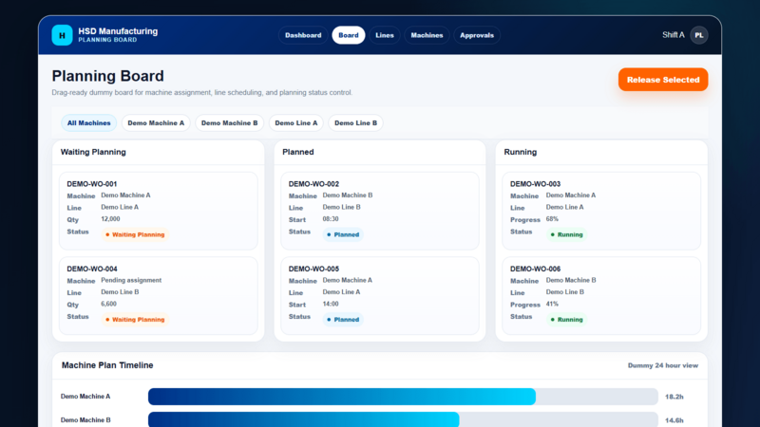This screenshot has height=427, width=760.
Task: Click the Planning Board page title
Action: [107, 76]
